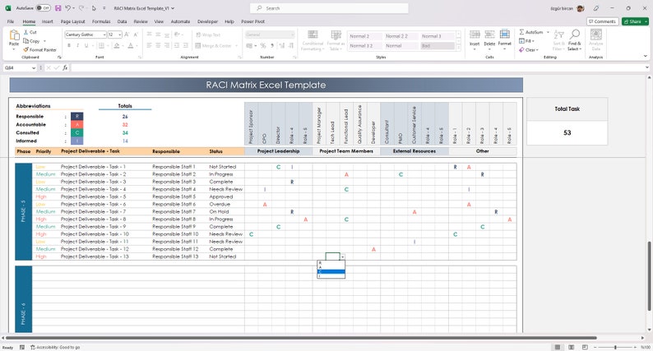Switch to Page Layout view in status bar
This screenshot has width=653, height=351.
coord(571,347)
